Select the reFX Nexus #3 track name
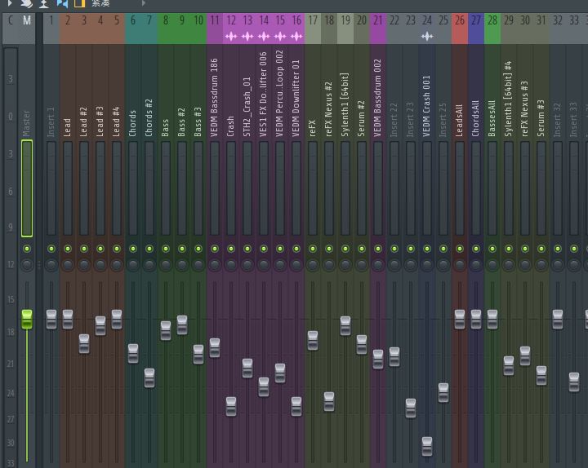The height and width of the screenshot is (468, 588). click(525, 109)
